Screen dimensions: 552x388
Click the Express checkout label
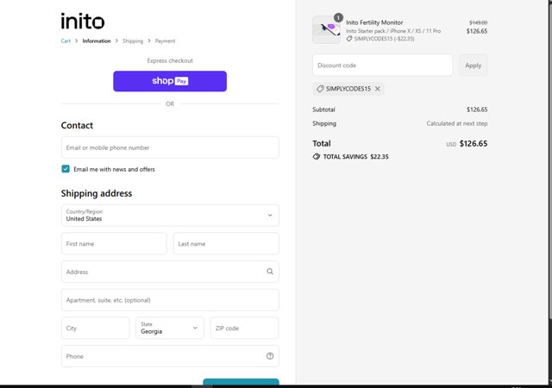click(x=170, y=60)
